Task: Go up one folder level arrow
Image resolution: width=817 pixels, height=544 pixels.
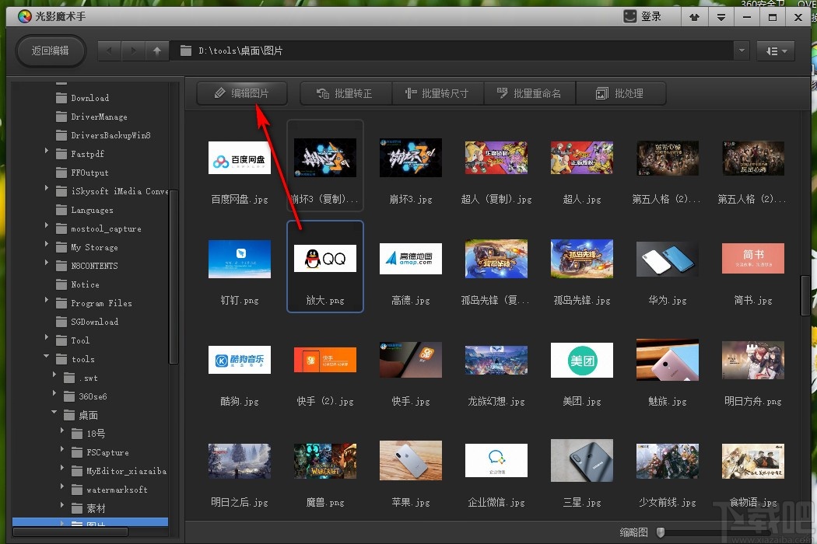Action: (157, 51)
